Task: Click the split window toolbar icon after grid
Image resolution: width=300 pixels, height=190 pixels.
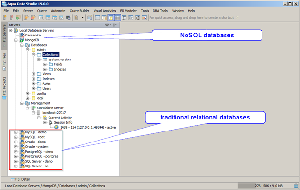Action: tap(124, 18)
